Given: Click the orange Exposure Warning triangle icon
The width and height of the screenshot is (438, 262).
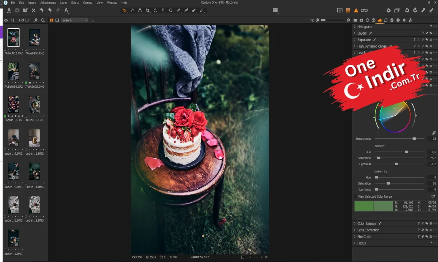Looking at the screenshot, I should pos(356,11).
